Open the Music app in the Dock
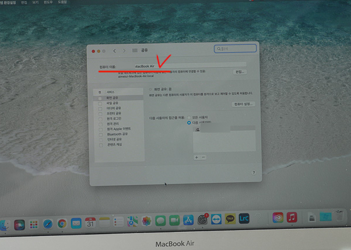 292,217
